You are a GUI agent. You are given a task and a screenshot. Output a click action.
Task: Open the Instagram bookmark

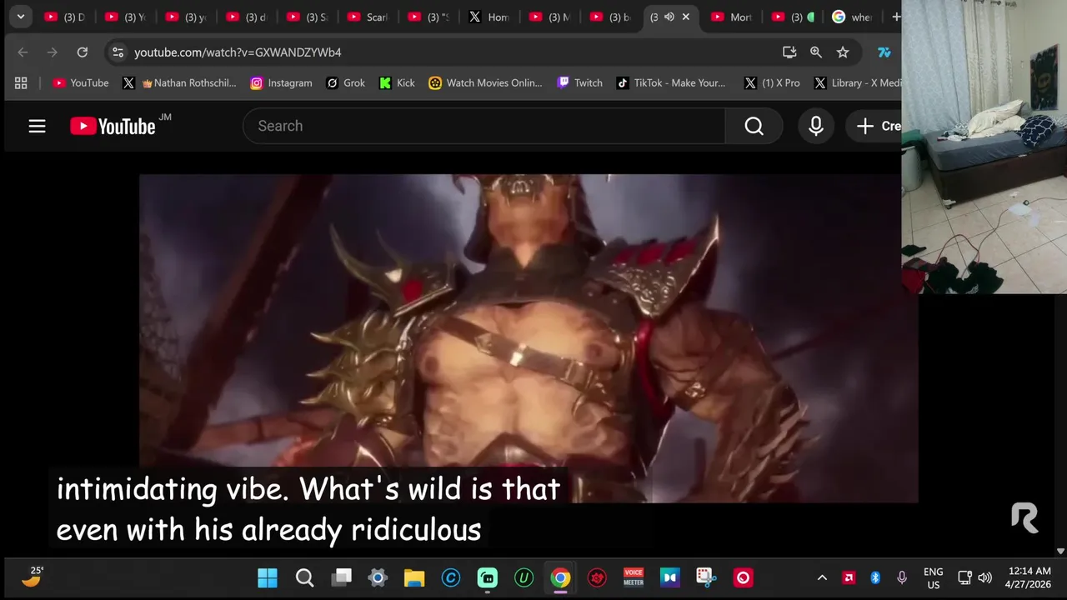tap(281, 82)
